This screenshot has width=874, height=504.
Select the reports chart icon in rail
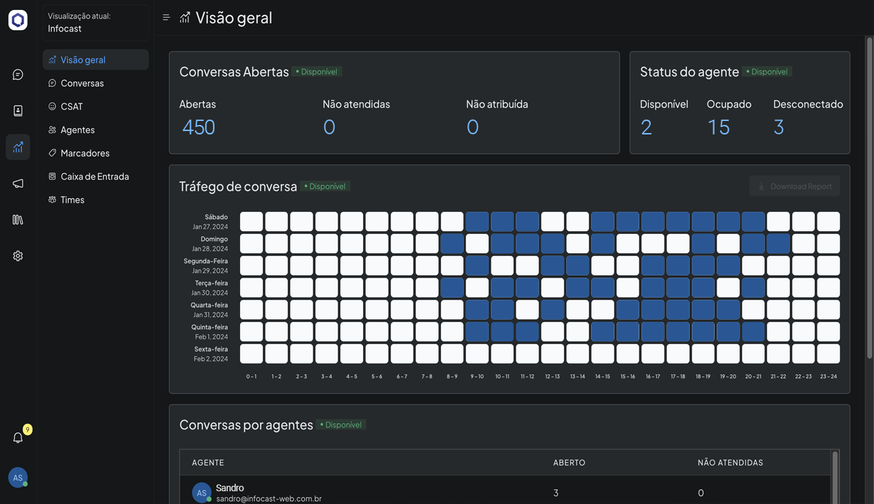(18, 147)
